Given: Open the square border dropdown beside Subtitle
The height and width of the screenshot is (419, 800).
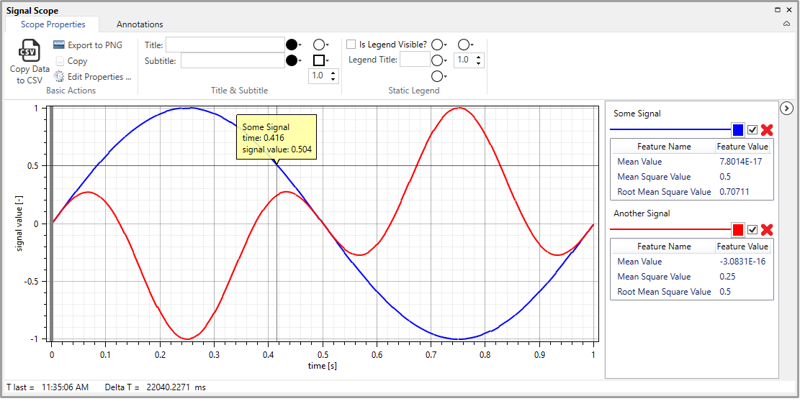Looking at the screenshot, I should point(321,60).
